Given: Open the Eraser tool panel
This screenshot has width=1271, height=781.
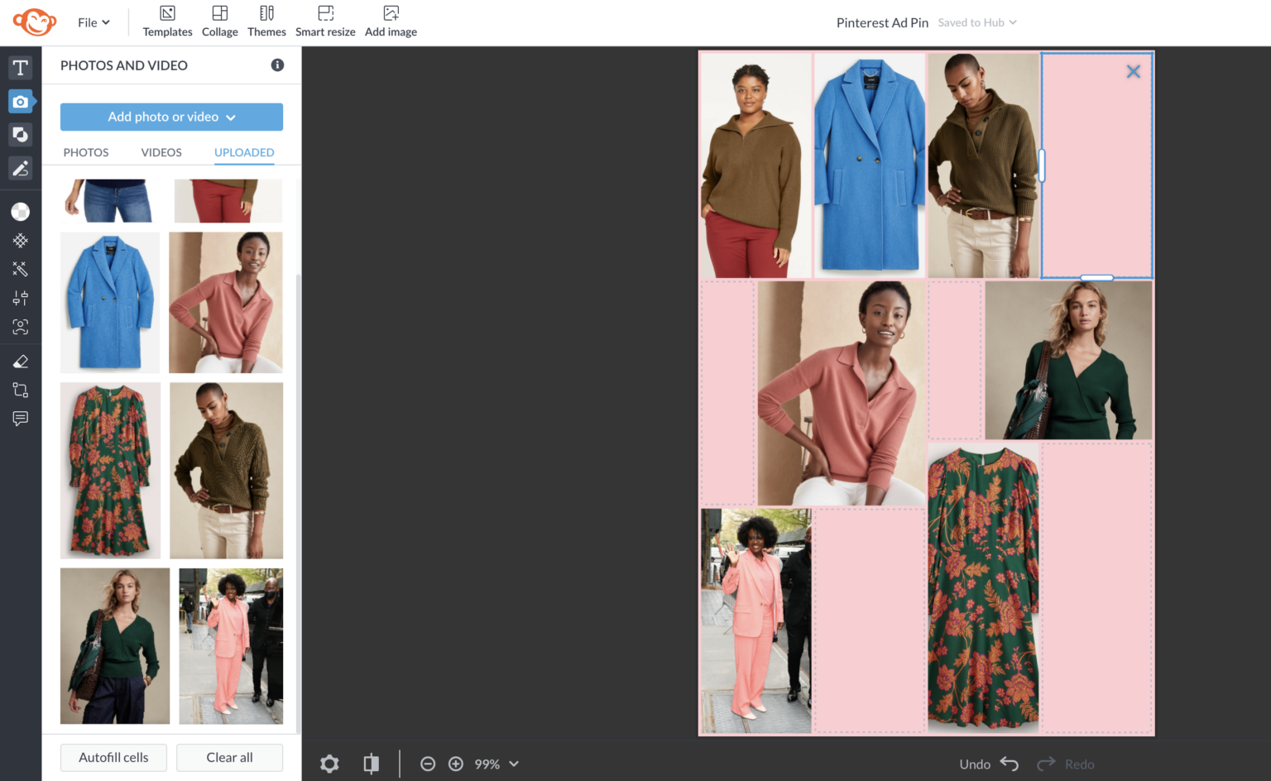Looking at the screenshot, I should click(x=20, y=361).
